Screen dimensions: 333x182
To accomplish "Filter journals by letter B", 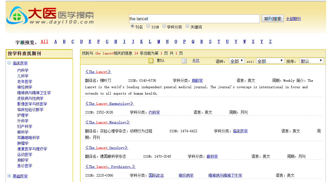I will 64,41.
